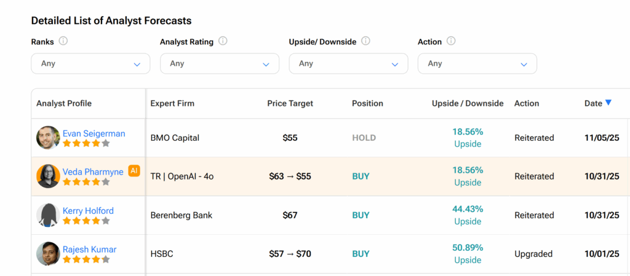The width and height of the screenshot is (630, 276).
Task: Open the Analyst Rating filter dropdown
Action: pyautogui.click(x=219, y=63)
